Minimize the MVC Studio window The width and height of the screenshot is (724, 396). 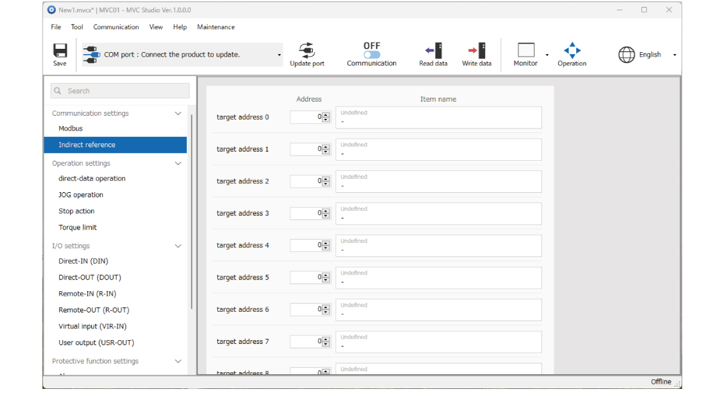620,10
